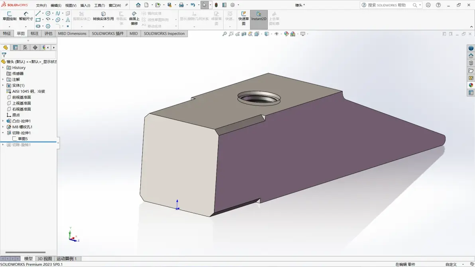The image size is (475, 267).
Task: Open the Design Library in the task pane
Action: (471, 63)
